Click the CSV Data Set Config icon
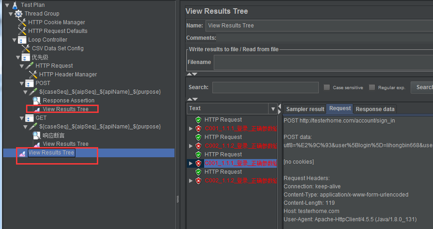The height and width of the screenshot is (229, 433). click(26, 48)
